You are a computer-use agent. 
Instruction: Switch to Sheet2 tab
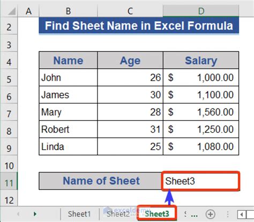(118, 214)
